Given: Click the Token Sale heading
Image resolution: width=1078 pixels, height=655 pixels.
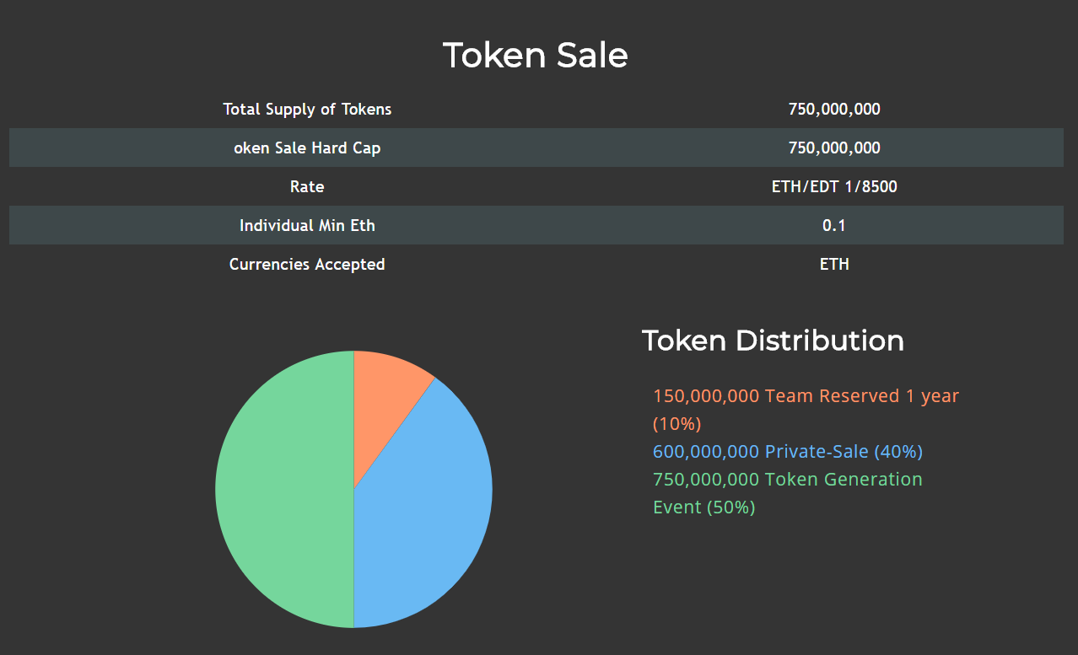Looking at the screenshot, I should [536, 56].
